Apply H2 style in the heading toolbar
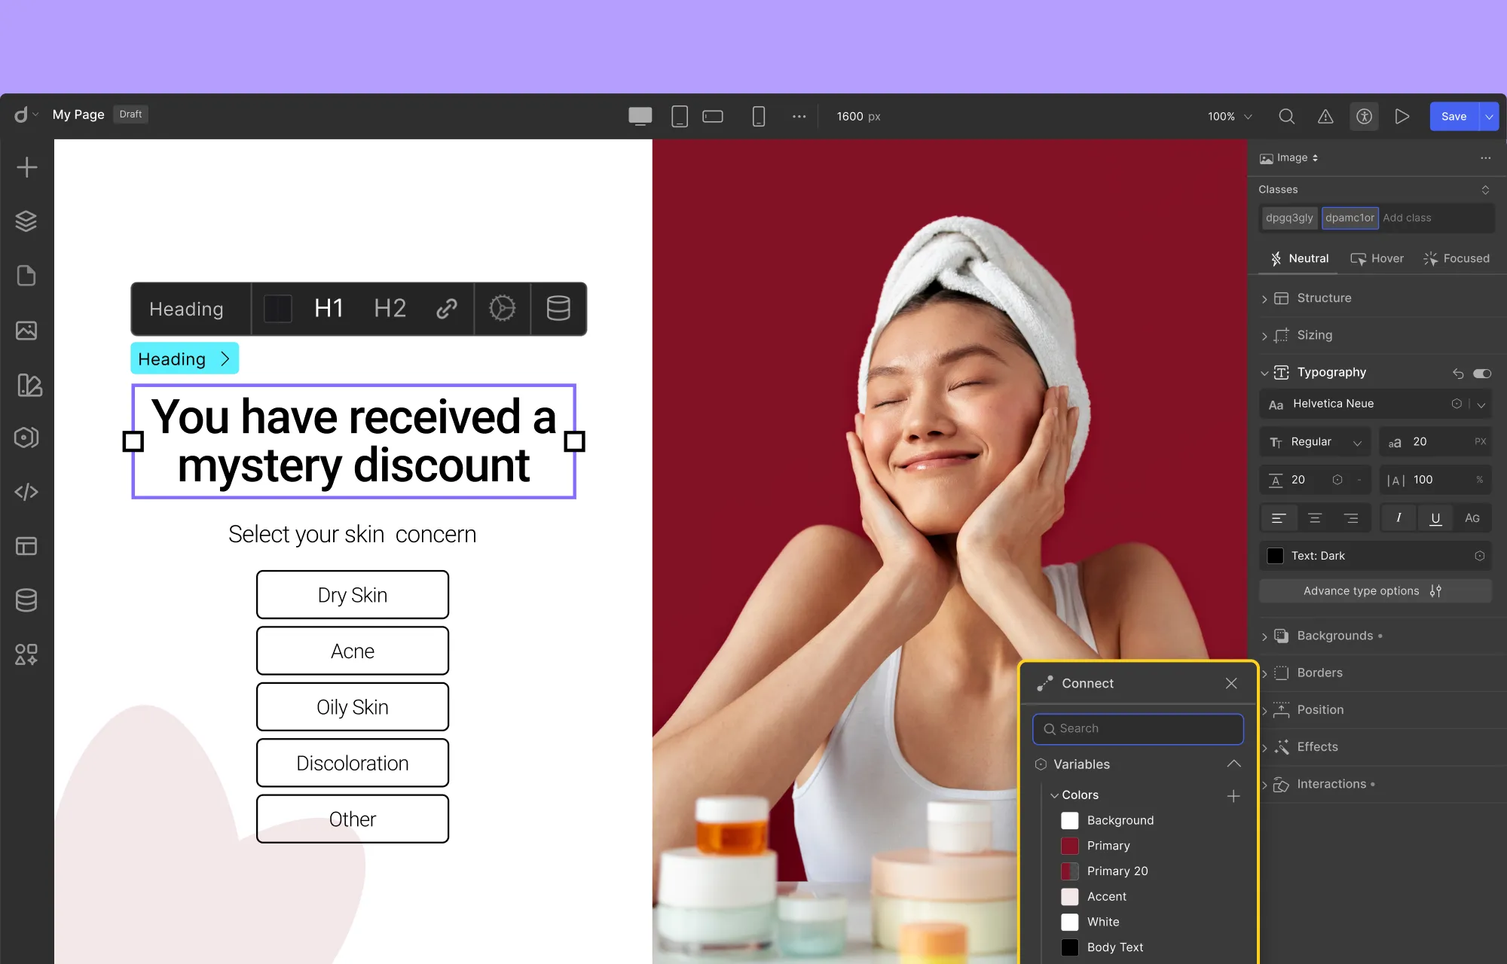1507x964 pixels. pos(390,309)
